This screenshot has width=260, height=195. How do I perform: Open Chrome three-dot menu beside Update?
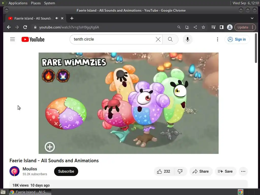[x=253, y=27]
